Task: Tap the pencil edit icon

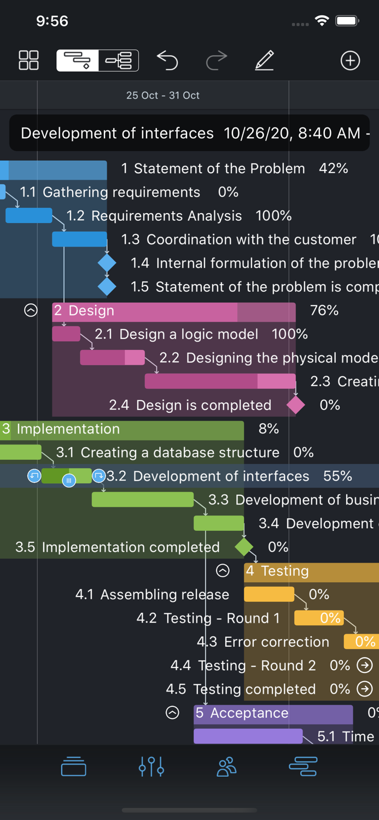Action: point(264,60)
